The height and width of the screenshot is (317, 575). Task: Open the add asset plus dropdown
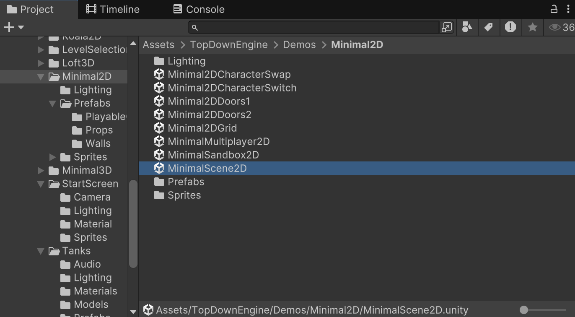tap(13, 27)
